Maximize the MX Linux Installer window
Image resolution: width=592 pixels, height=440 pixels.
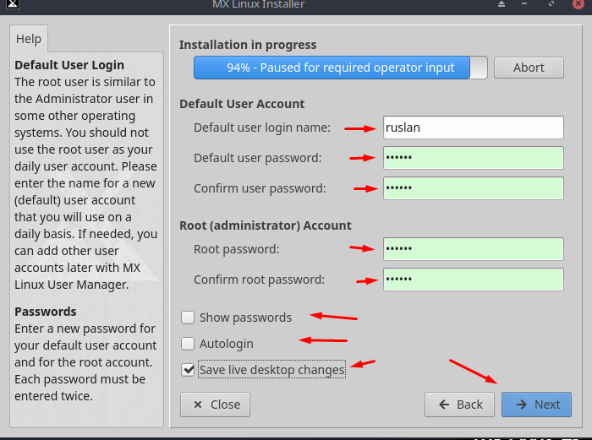pos(551,3)
